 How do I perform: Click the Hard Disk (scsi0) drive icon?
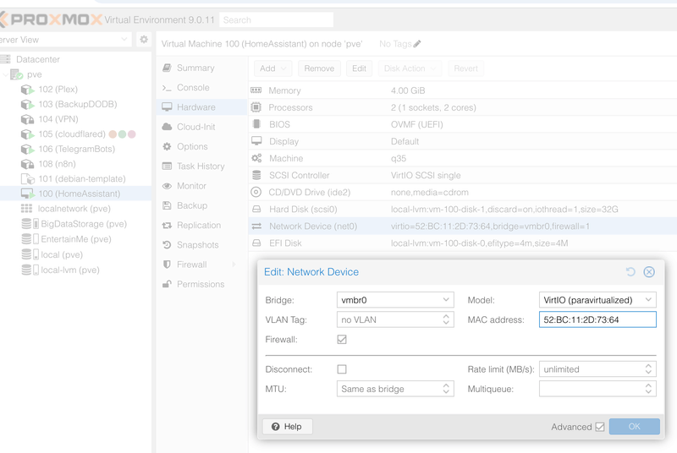pos(256,209)
